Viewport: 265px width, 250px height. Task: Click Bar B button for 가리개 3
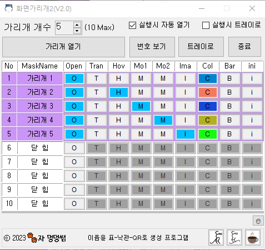point(229,106)
